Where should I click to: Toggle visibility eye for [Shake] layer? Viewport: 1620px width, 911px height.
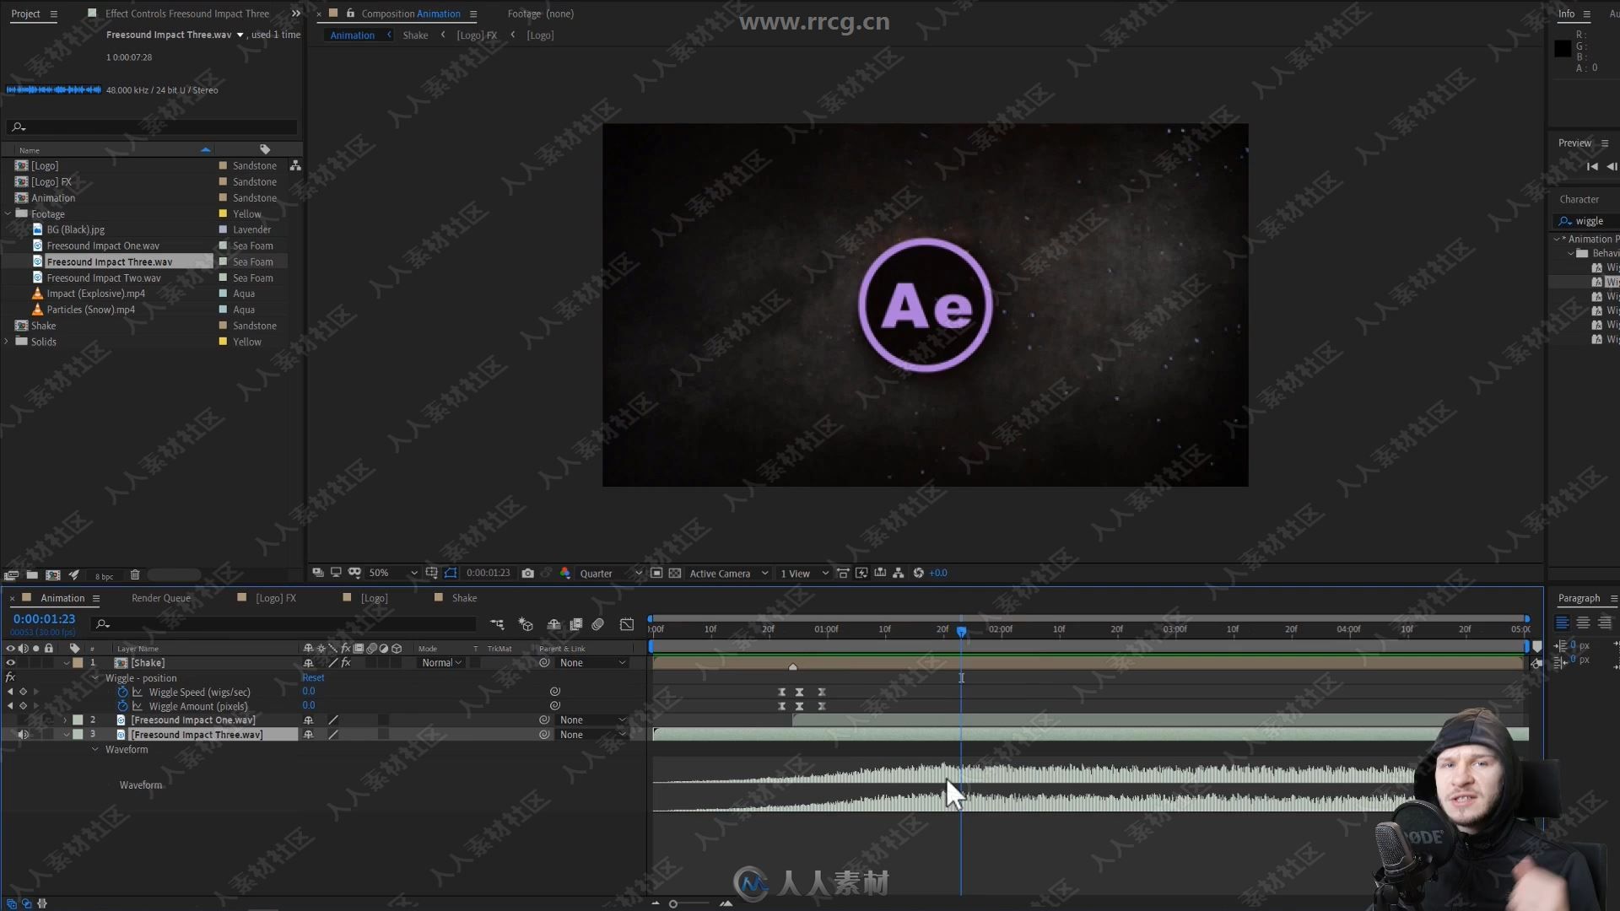(9, 663)
